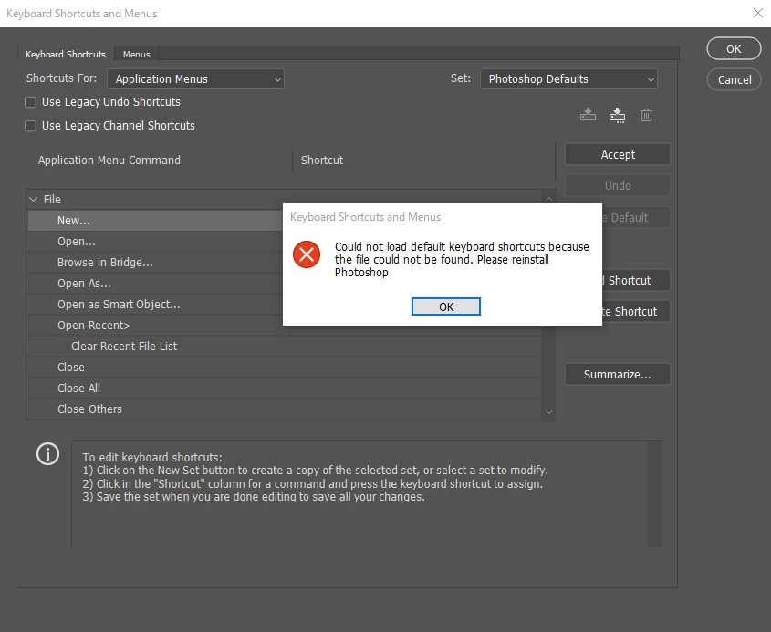Click the delete set trash icon
The image size is (771, 632).
646,115
